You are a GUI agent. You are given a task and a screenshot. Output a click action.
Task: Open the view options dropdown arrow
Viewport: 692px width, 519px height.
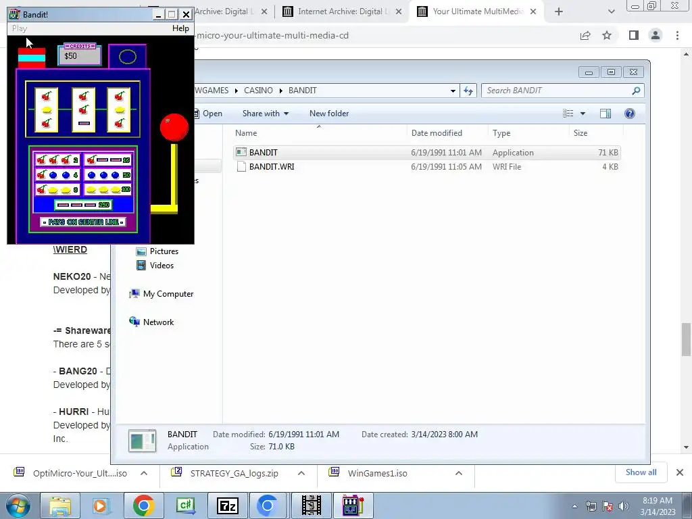point(583,114)
